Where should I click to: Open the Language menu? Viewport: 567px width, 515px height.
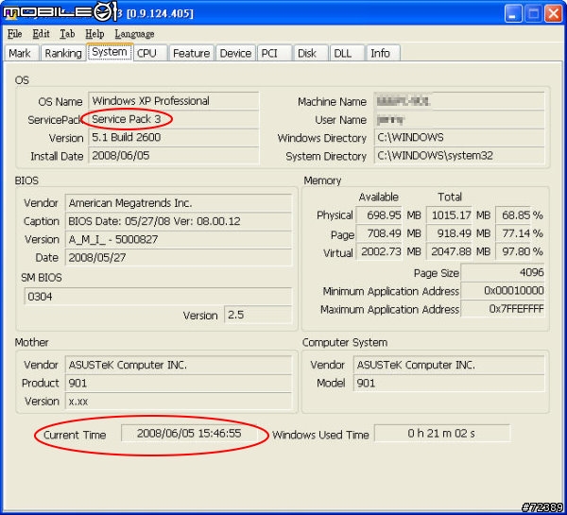click(134, 34)
